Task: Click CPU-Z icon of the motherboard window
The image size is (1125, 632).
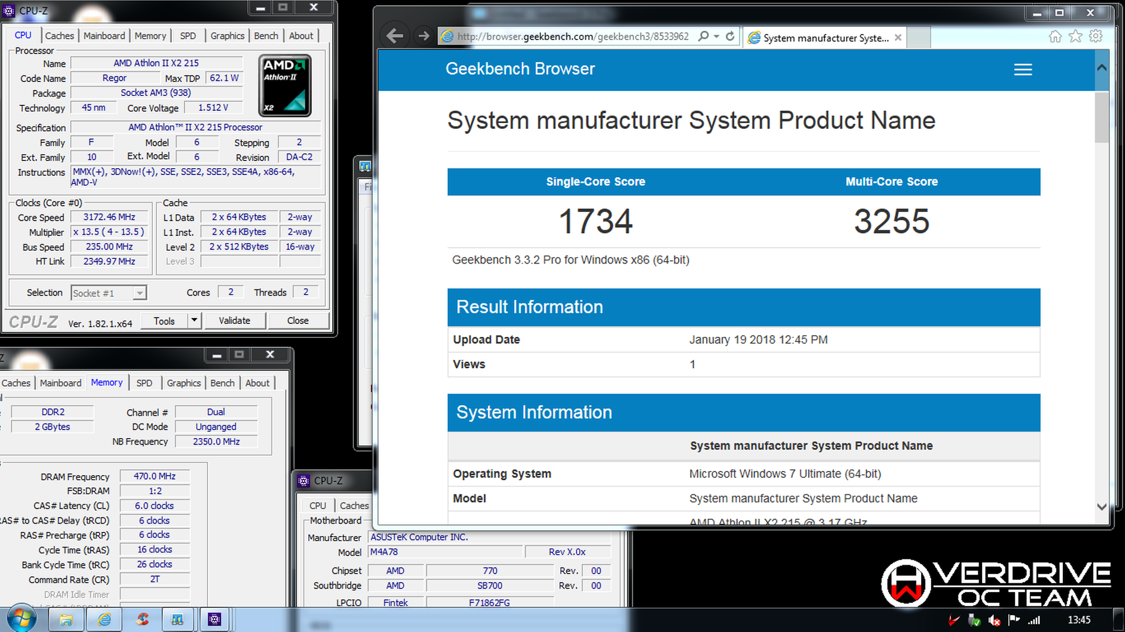Action: pos(304,481)
